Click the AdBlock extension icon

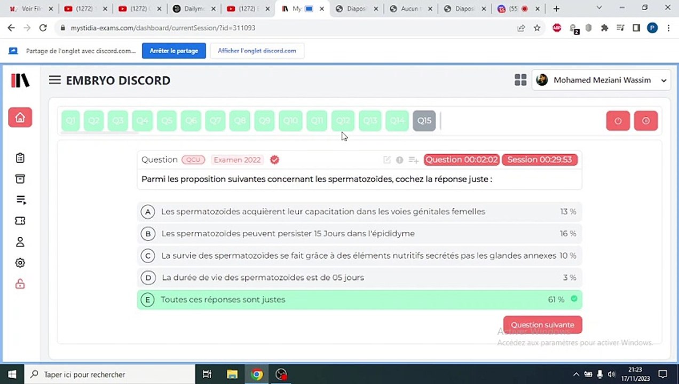pos(557,28)
